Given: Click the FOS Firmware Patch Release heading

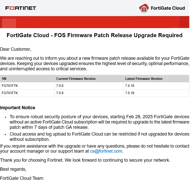Looking at the screenshot, I should click(95, 35).
